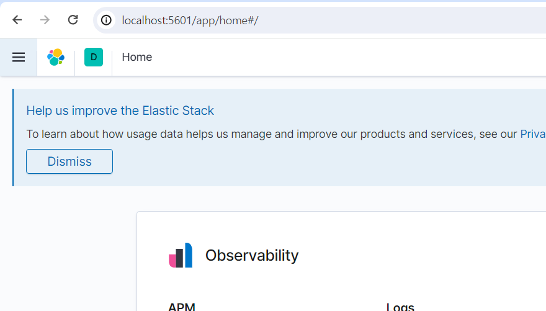Viewport: 546px width, 311px height.
Task: Click Help us improve the Elastic Stack heading
Action: point(120,110)
